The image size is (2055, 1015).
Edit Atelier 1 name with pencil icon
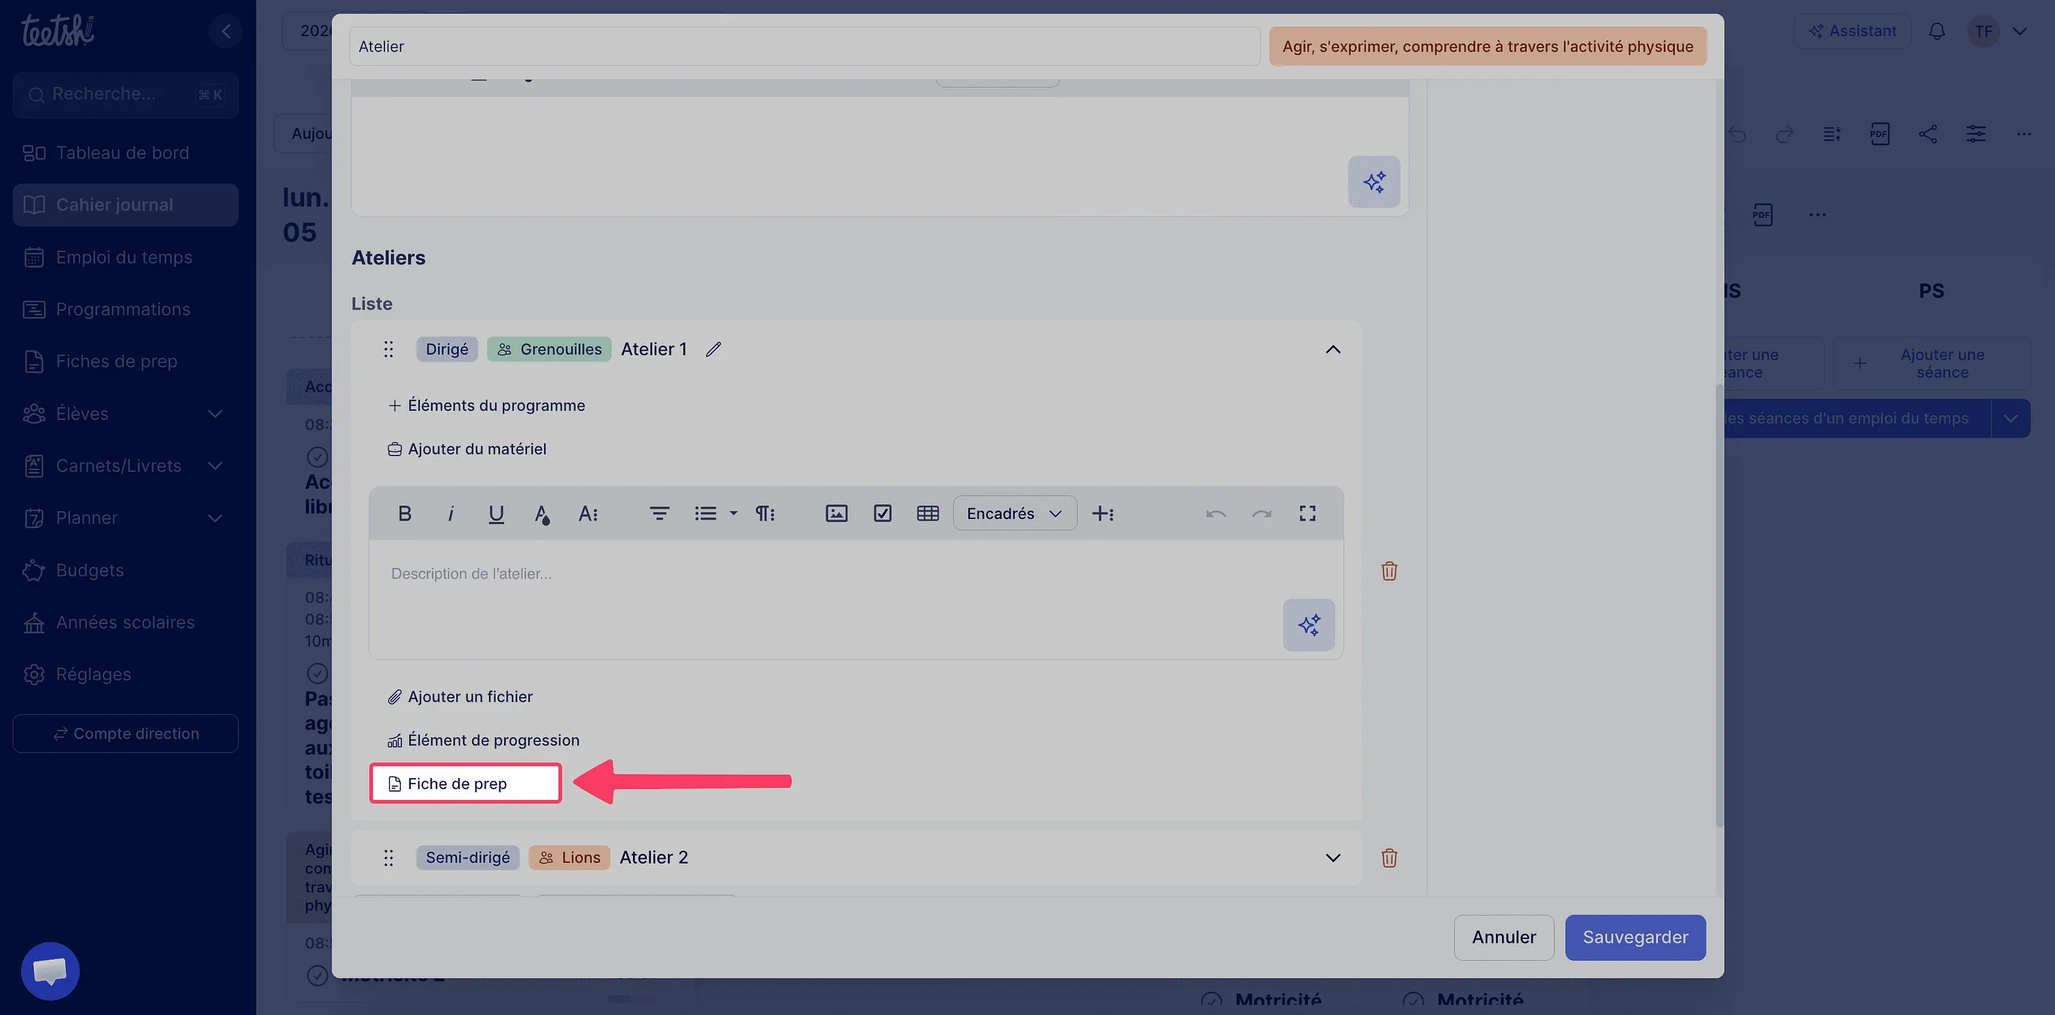[x=713, y=349]
